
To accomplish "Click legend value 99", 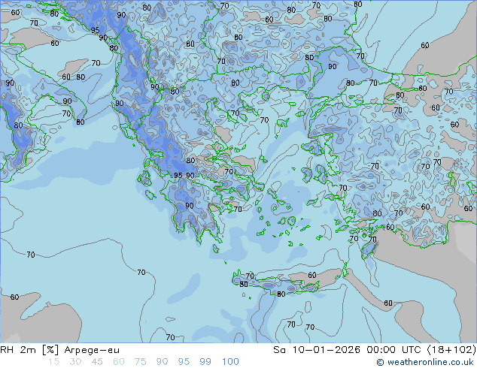I will coord(205,362).
